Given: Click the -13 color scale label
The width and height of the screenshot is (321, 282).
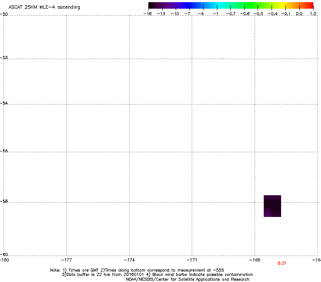Looking at the screenshot, I should click(161, 14).
